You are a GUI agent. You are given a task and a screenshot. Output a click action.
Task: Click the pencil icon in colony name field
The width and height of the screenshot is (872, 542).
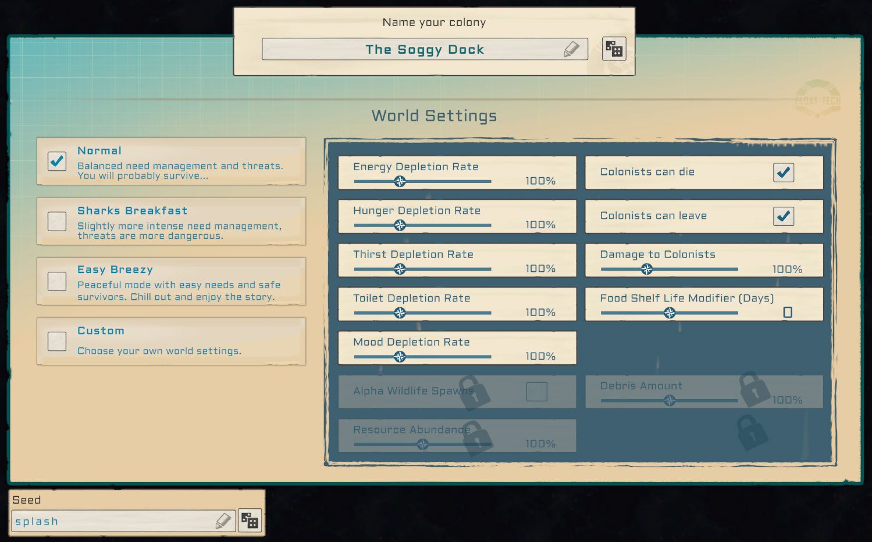click(571, 49)
